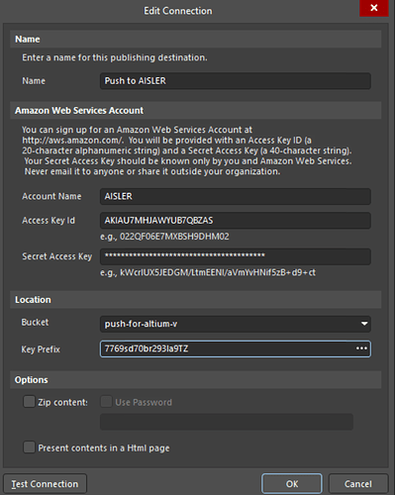Open the Bucket dropdown arrow
395x495 pixels.
coord(364,324)
